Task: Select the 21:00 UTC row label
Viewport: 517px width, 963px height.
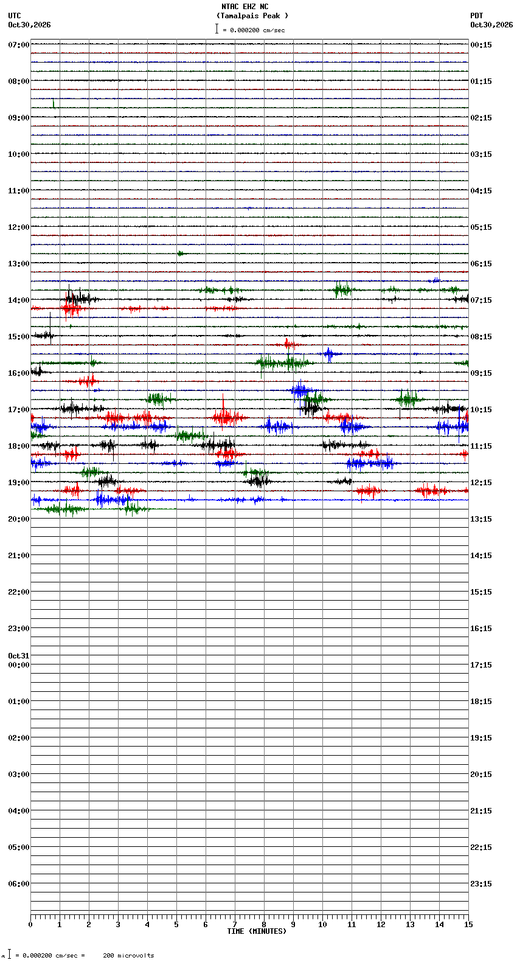Action: 19,556
